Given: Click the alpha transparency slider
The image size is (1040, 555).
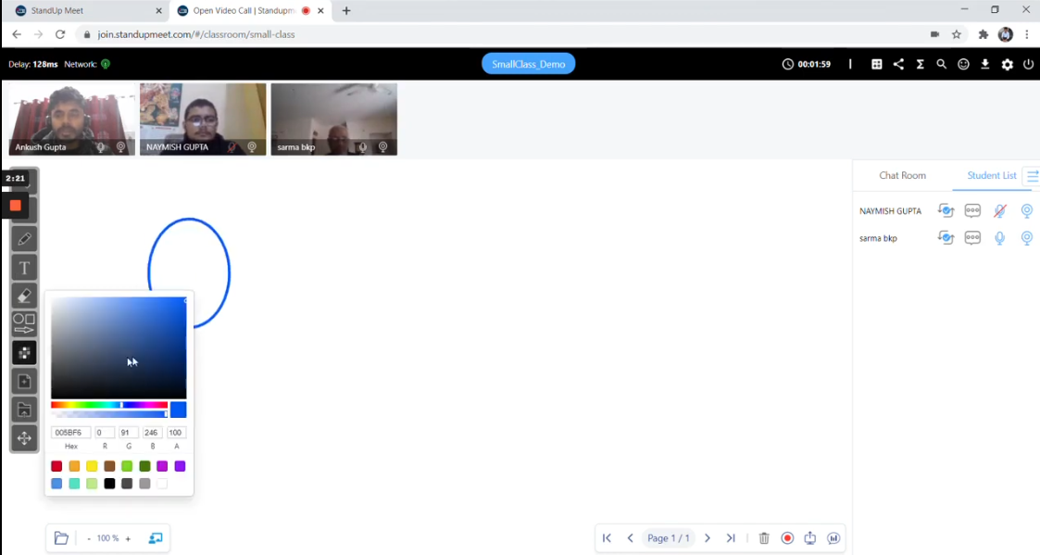Looking at the screenshot, I should click(x=109, y=414).
